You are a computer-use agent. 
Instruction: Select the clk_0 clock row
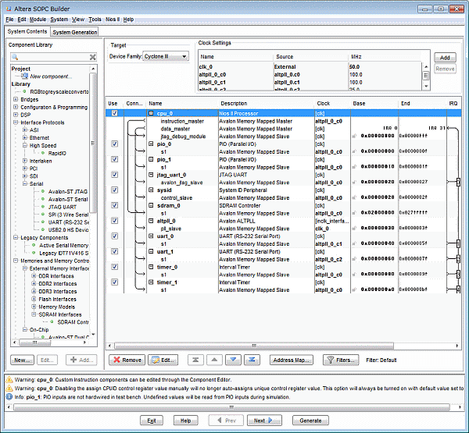click(310, 66)
